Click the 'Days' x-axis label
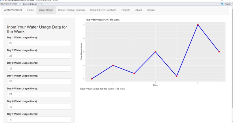 156,85
